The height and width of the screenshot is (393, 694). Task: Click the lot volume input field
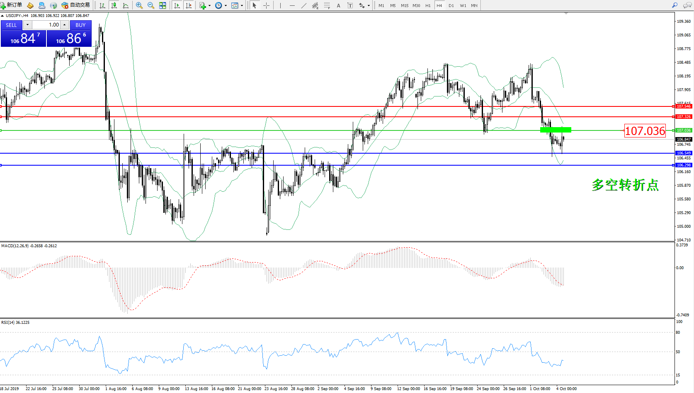pyautogui.click(x=46, y=25)
